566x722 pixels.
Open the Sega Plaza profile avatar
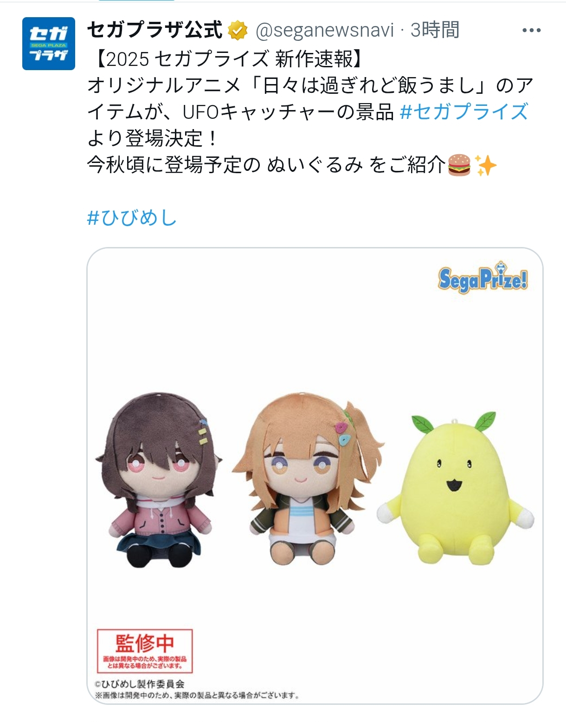[49, 44]
